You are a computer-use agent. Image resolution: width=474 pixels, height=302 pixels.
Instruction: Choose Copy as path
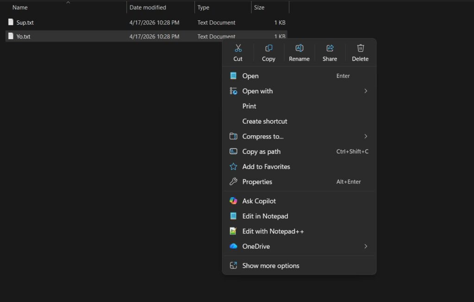coord(299,151)
